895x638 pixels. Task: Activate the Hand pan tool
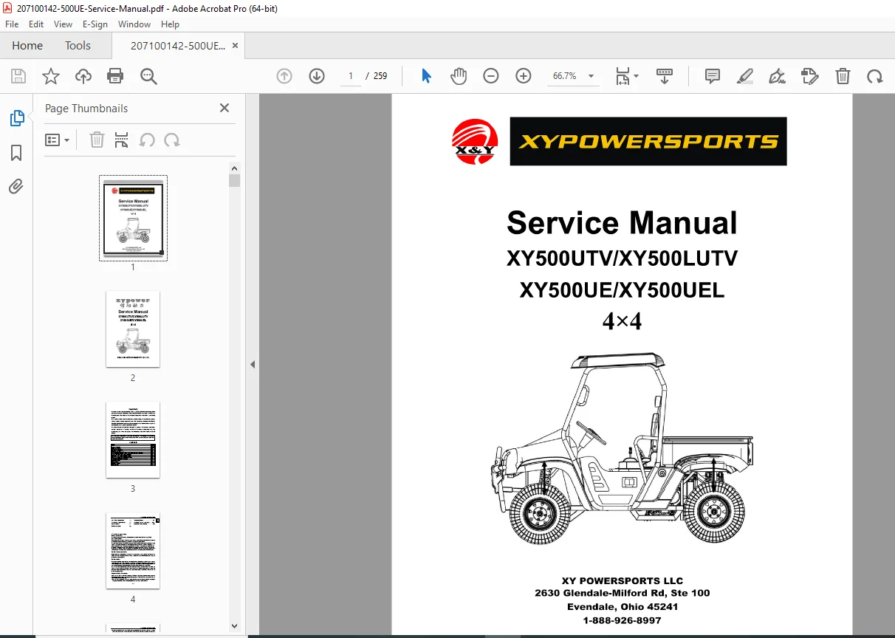pyautogui.click(x=459, y=76)
